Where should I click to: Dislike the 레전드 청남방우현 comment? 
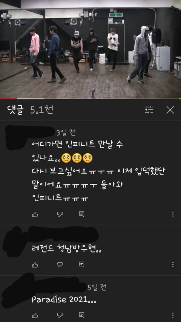point(60,265)
